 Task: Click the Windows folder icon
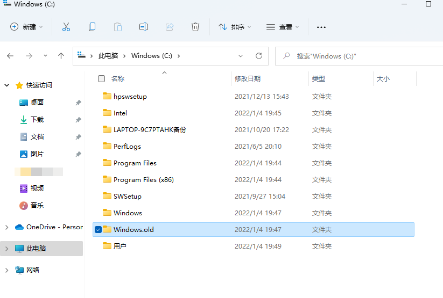click(107, 213)
